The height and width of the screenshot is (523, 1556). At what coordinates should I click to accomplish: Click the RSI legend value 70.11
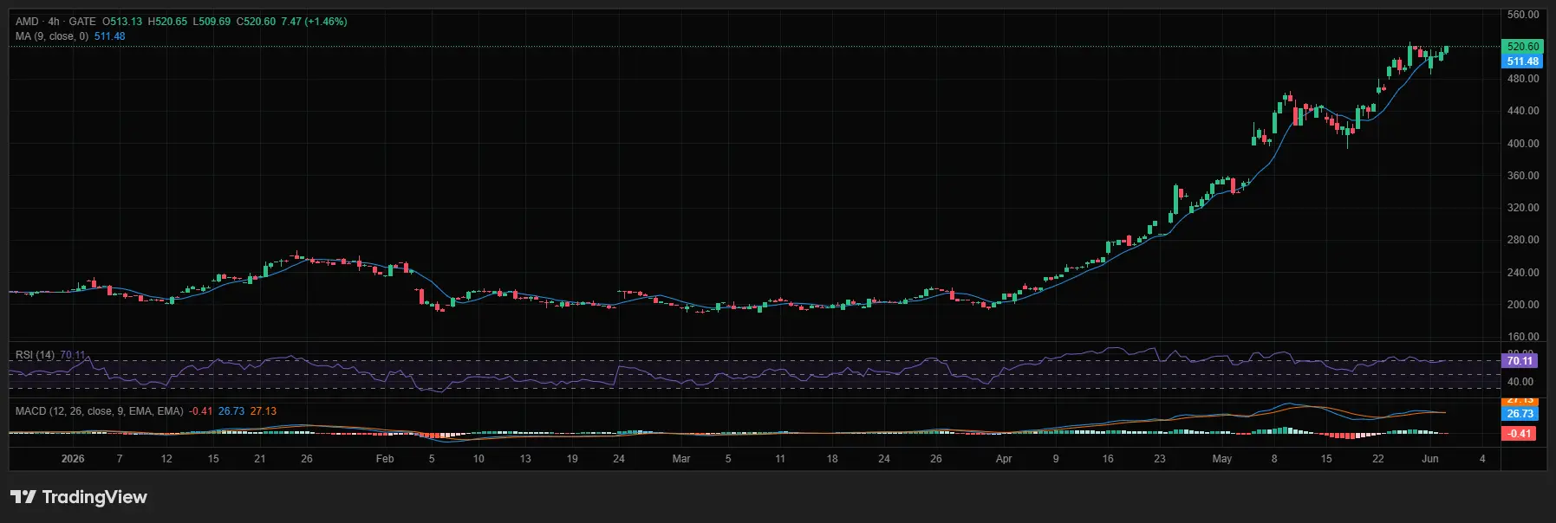point(73,355)
